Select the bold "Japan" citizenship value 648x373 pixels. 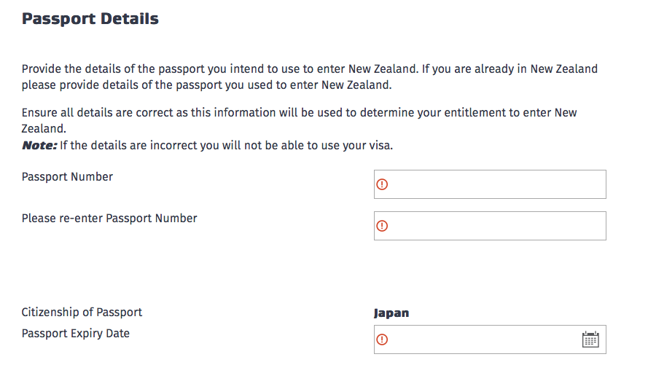click(391, 313)
